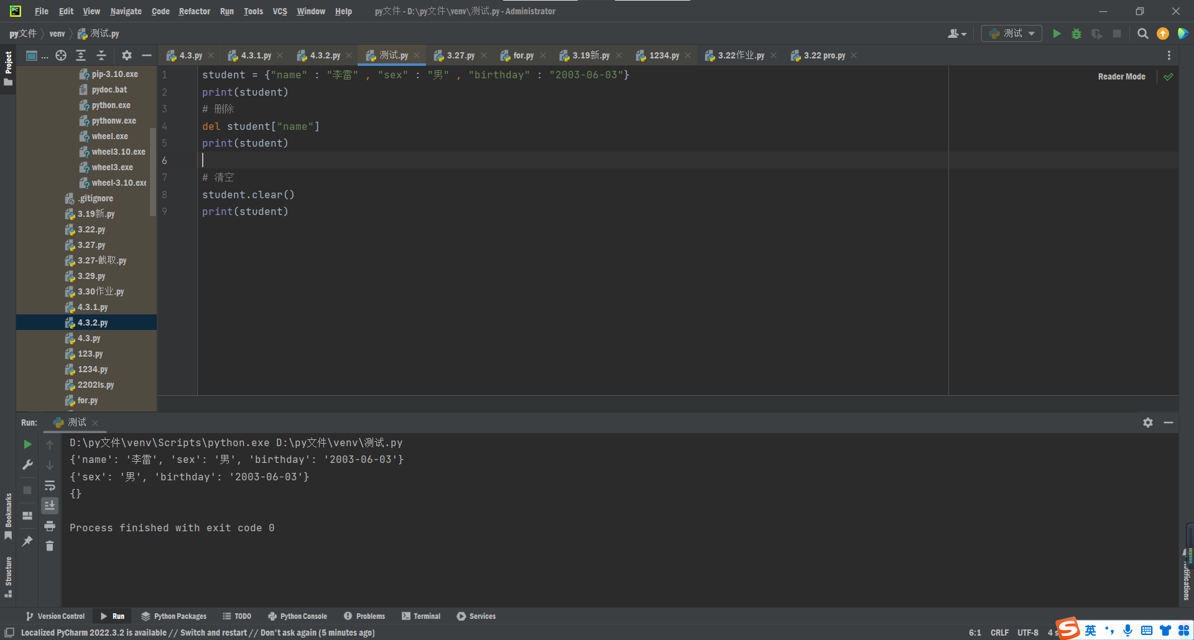Rerun script from Run panel play icon
The height and width of the screenshot is (640, 1194).
tap(27, 444)
